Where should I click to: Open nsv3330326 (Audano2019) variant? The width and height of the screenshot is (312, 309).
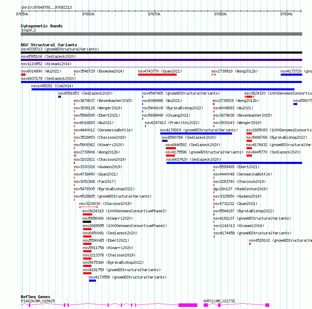tap(98, 167)
